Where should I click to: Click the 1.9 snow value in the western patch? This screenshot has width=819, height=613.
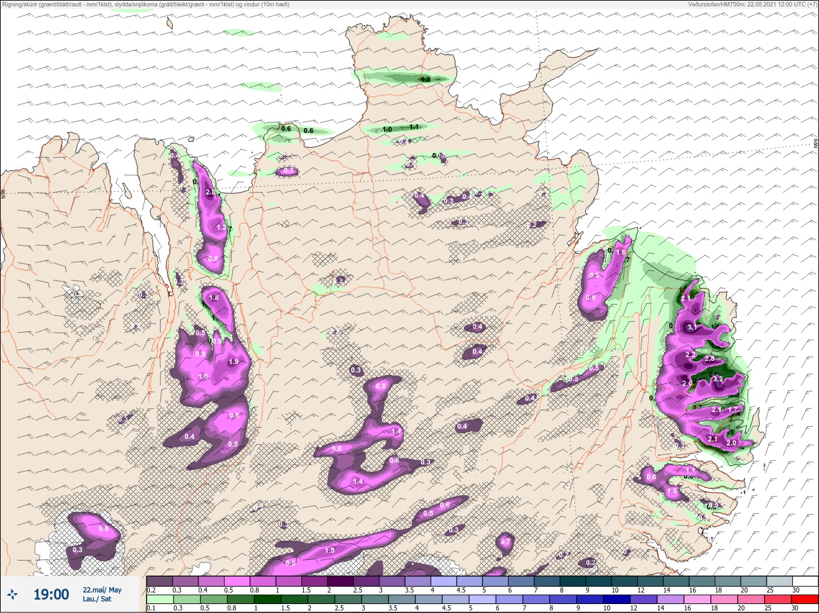click(234, 362)
